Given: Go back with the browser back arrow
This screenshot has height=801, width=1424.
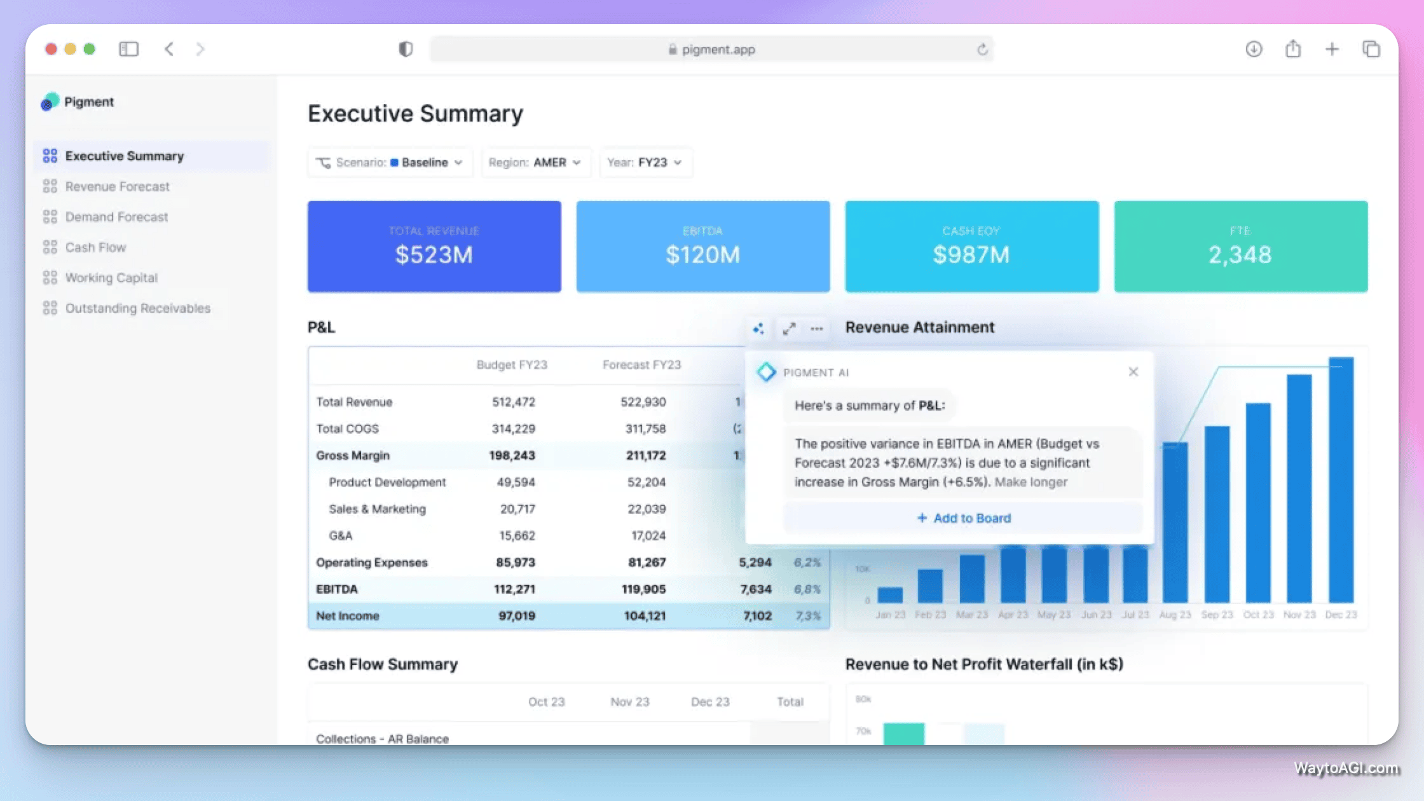Looking at the screenshot, I should (169, 49).
